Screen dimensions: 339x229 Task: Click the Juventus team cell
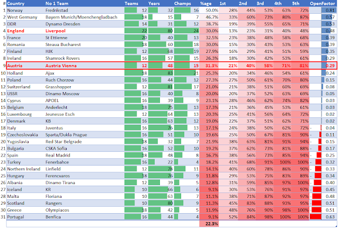[x=54, y=128]
